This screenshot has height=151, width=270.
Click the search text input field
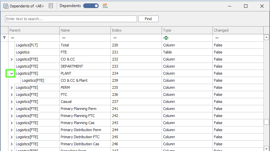click(71, 19)
